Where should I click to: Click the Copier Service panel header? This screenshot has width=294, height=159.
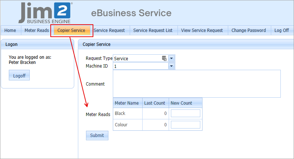pyautogui.click(x=186, y=44)
